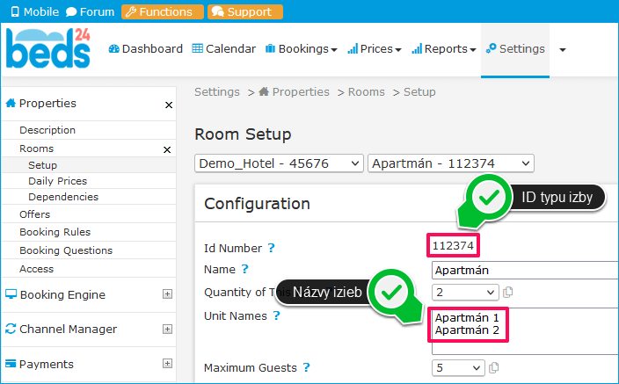619x384 pixels.
Task: Click the Name input field
Action: coord(525,270)
